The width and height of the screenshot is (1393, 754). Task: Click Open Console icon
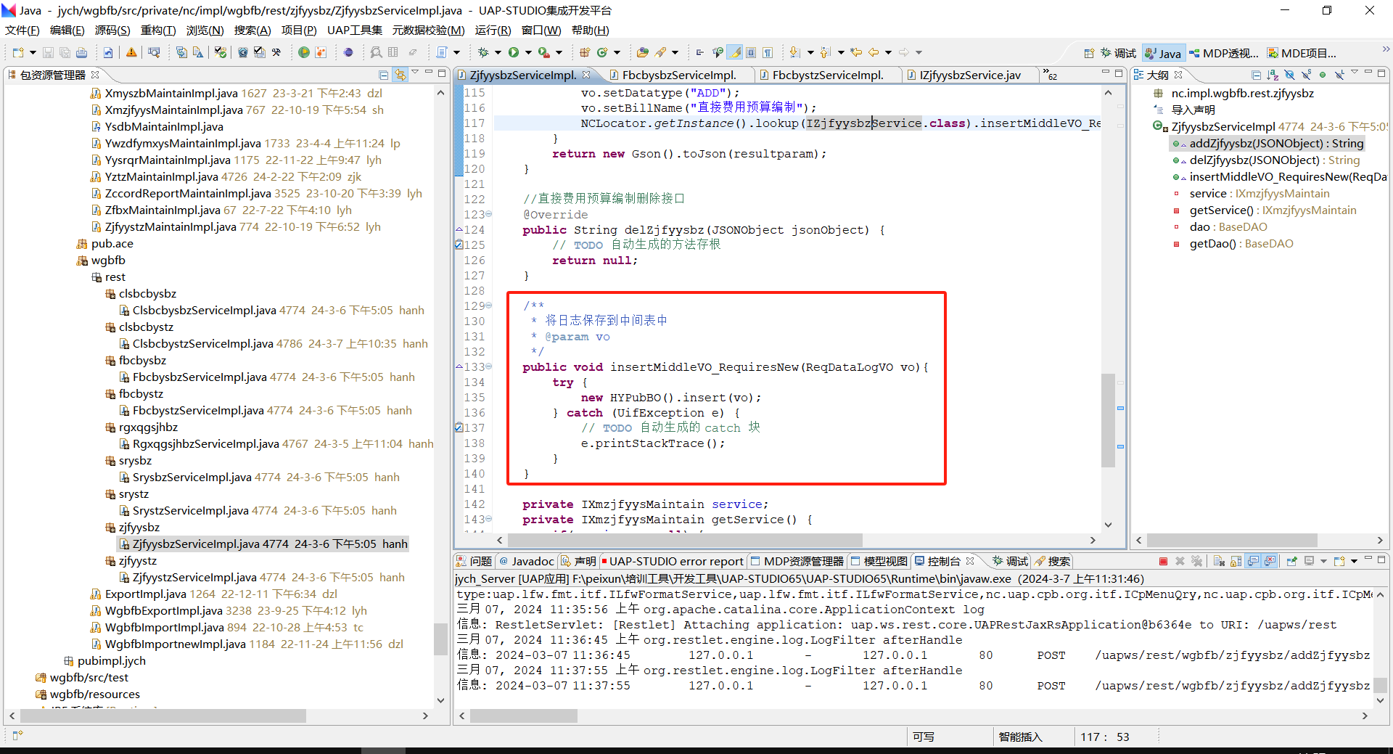tap(1339, 561)
